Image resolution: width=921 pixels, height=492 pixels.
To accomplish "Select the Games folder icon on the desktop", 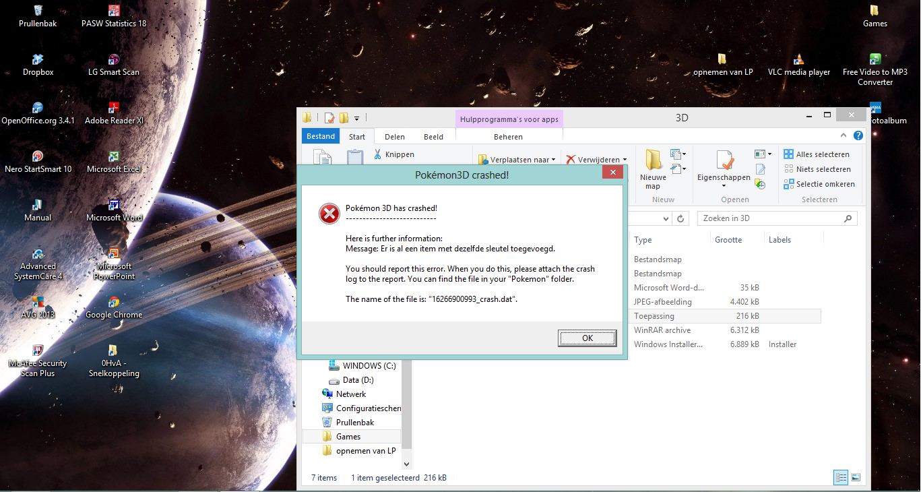I will coord(875,16).
